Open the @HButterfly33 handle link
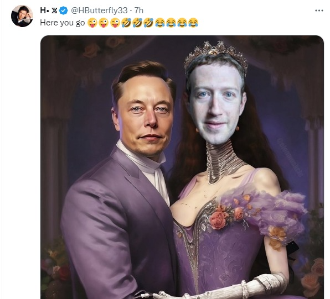This screenshot has width=330, height=299. [99, 11]
